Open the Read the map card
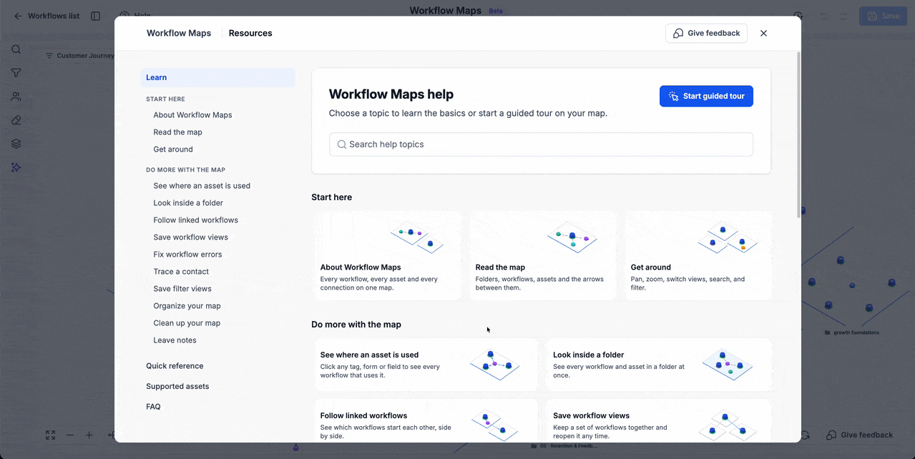915x459 pixels. point(543,256)
